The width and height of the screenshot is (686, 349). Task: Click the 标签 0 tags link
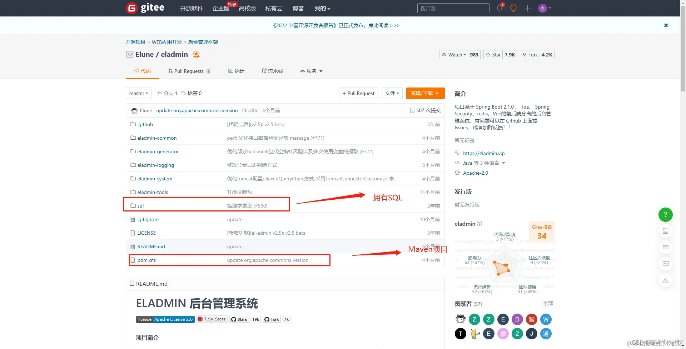[192, 93]
